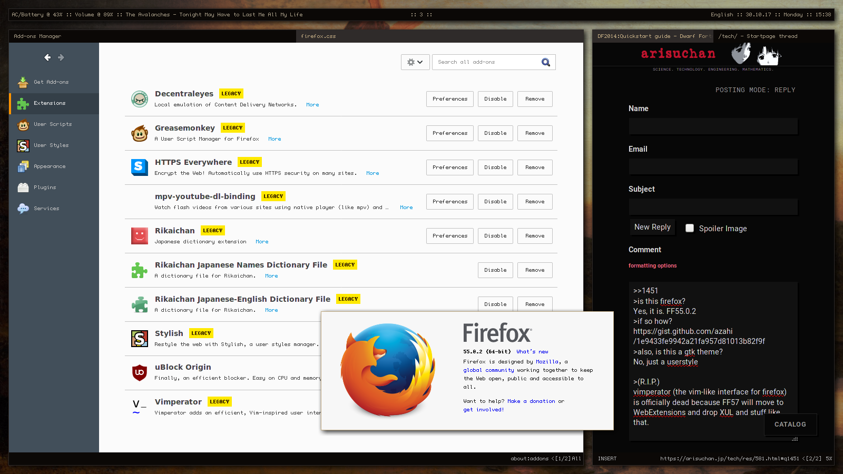Click the Subject input field
Screen dimensions: 843x474
(713, 207)
